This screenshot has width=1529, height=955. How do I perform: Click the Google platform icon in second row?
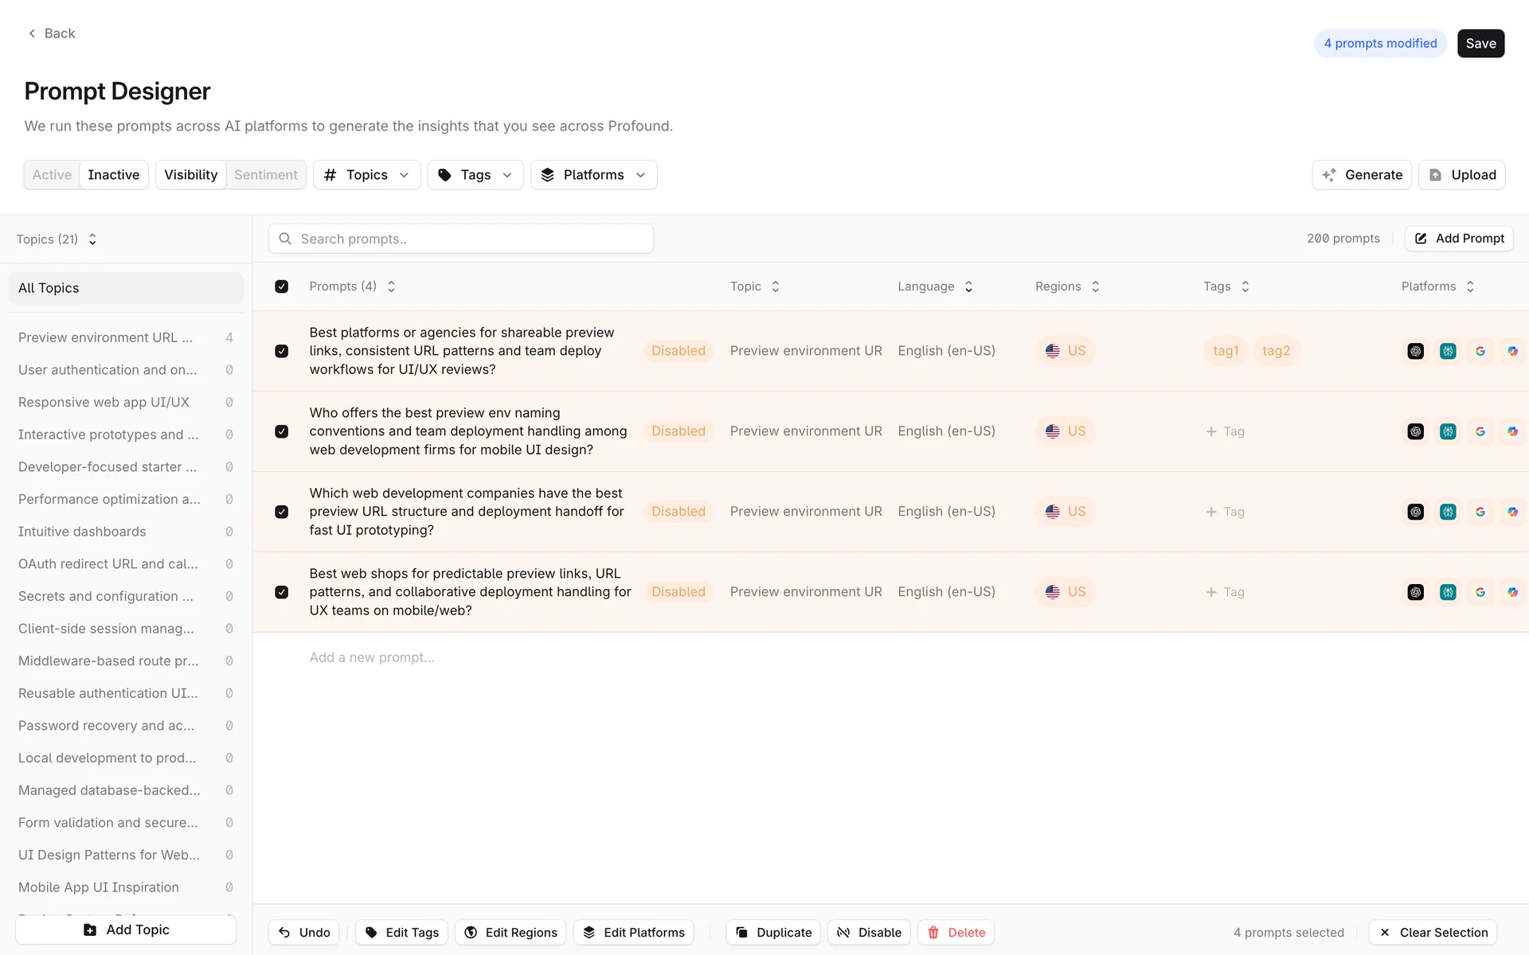pyautogui.click(x=1480, y=431)
